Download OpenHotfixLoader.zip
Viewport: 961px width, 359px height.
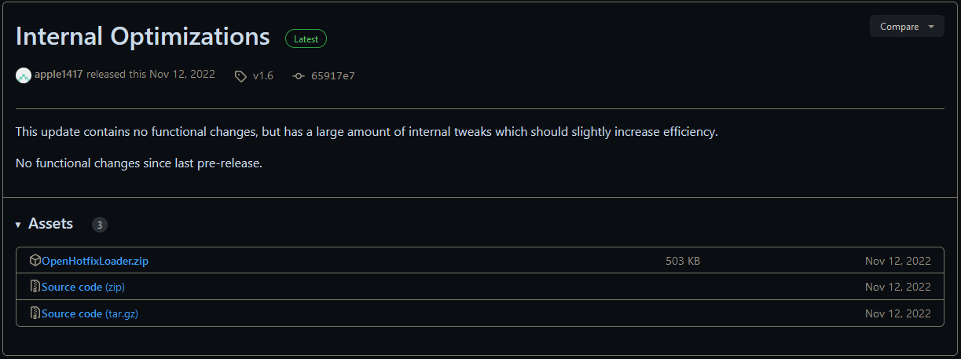95,261
